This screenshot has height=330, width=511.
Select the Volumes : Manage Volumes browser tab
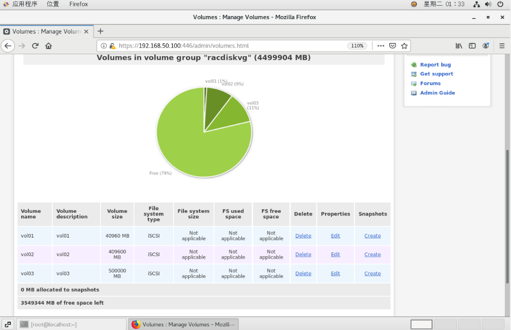tap(47, 32)
